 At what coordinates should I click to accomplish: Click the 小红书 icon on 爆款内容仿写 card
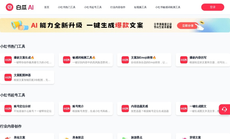184,60
